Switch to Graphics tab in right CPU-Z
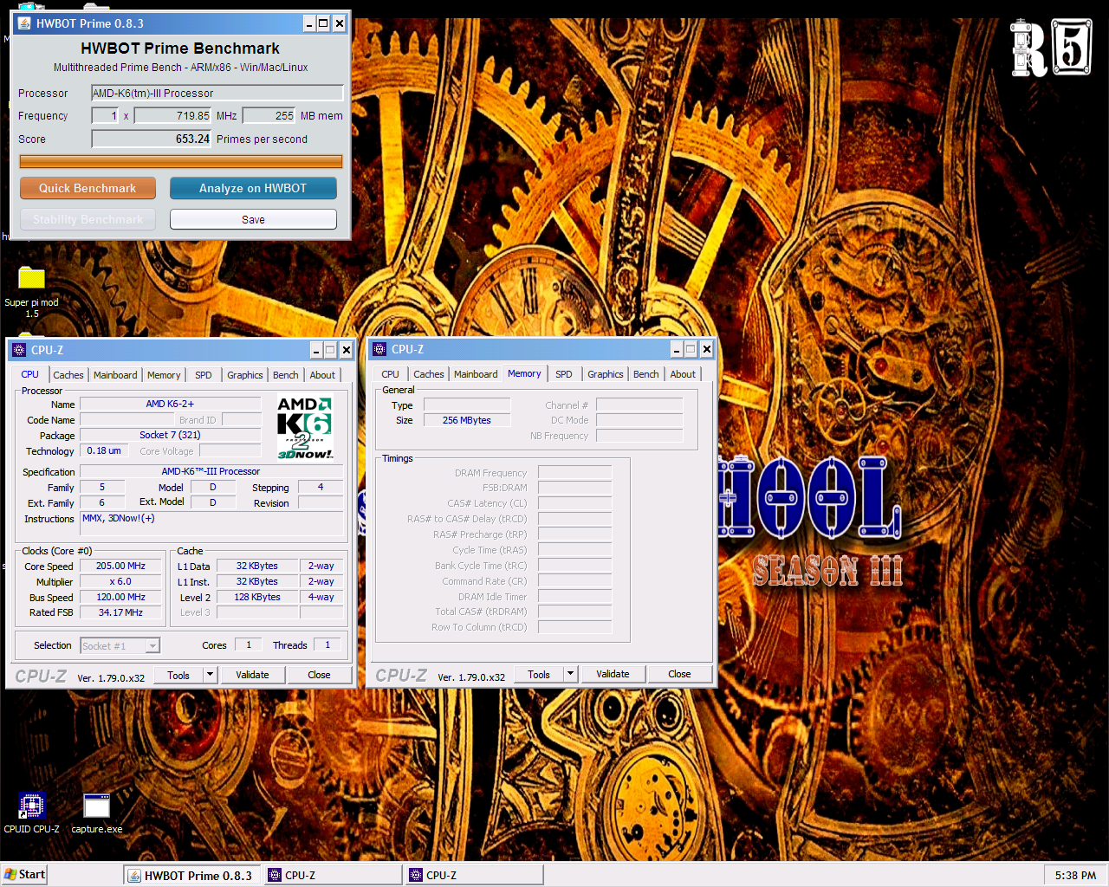Screen dimensions: 1109x887 tap(606, 374)
